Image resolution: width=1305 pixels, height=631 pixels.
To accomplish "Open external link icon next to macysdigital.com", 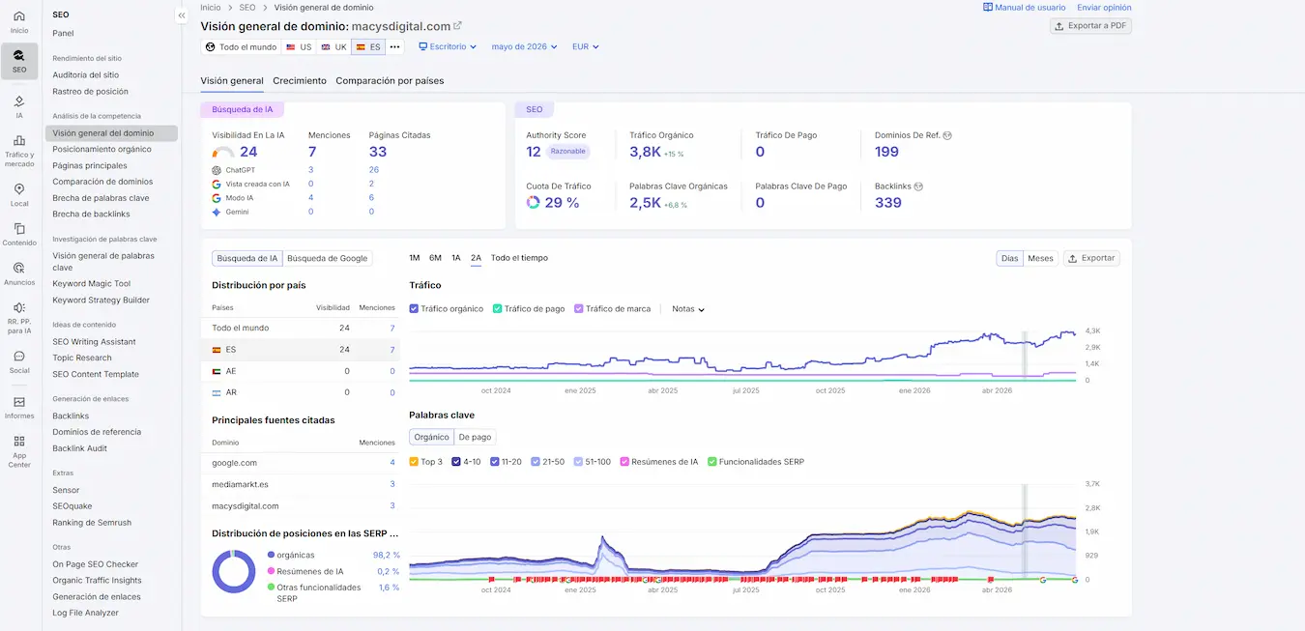I will pos(458,26).
